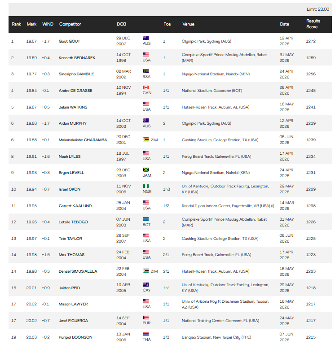Click the Zimbabwe flag for Denzel SIMUSIALELA
Image resolution: width=335 pixels, height=344 pixels.
[145, 271]
